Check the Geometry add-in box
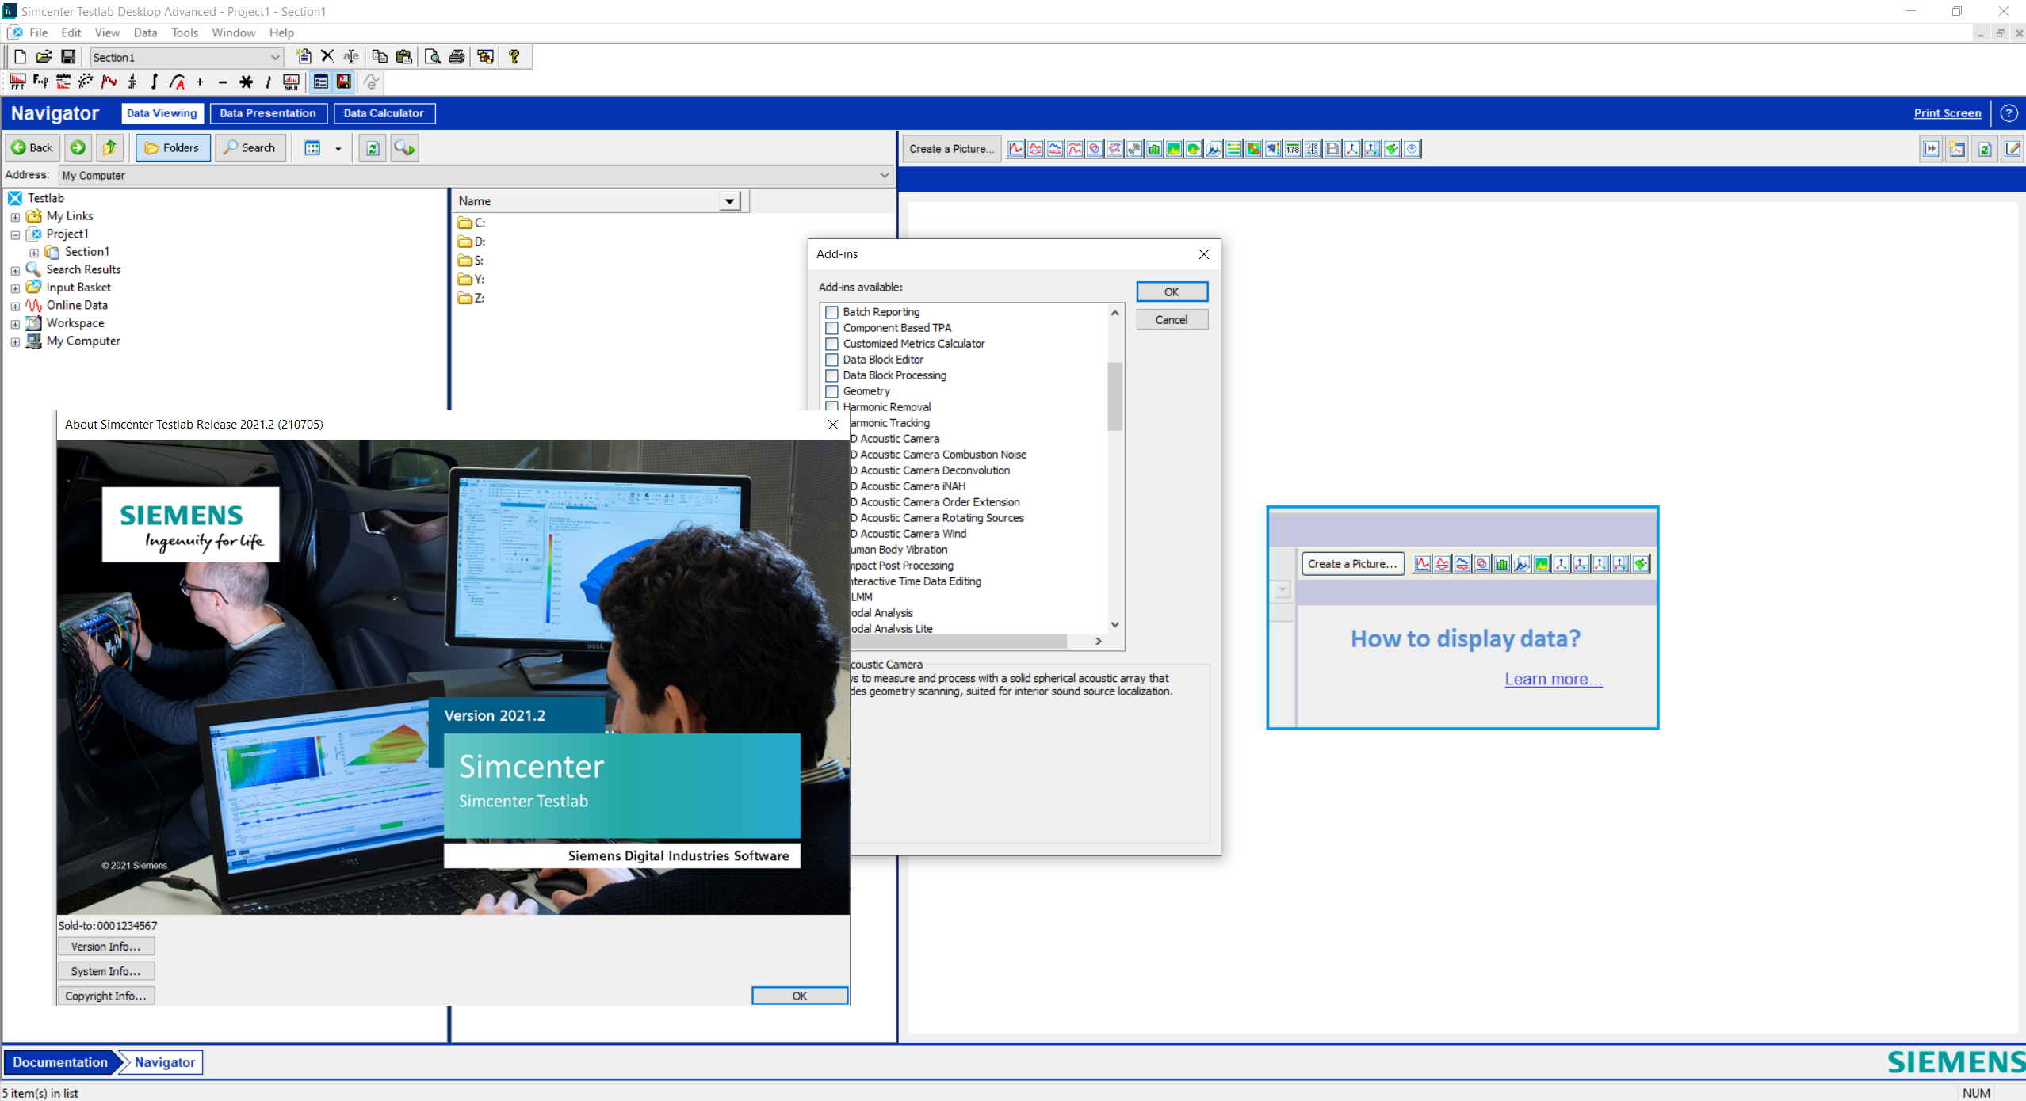This screenshot has width=2026, height=1101. coord(831,391)
